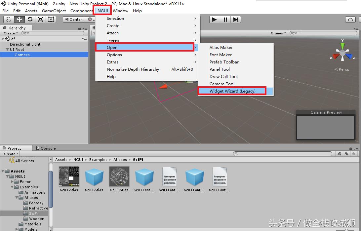Select the Move tool in toolbar

coord(19,19)
